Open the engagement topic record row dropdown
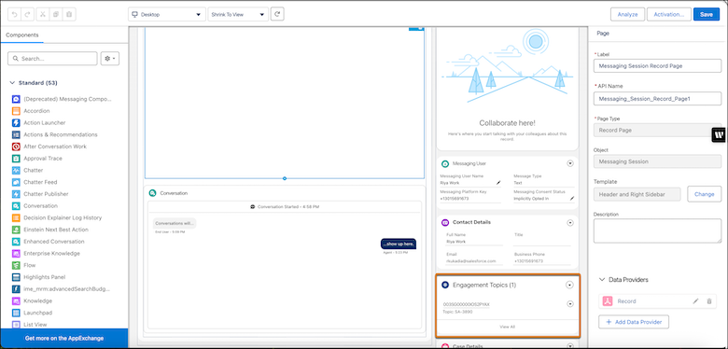The width and height of the screenshot is (728, 349). 570,304
